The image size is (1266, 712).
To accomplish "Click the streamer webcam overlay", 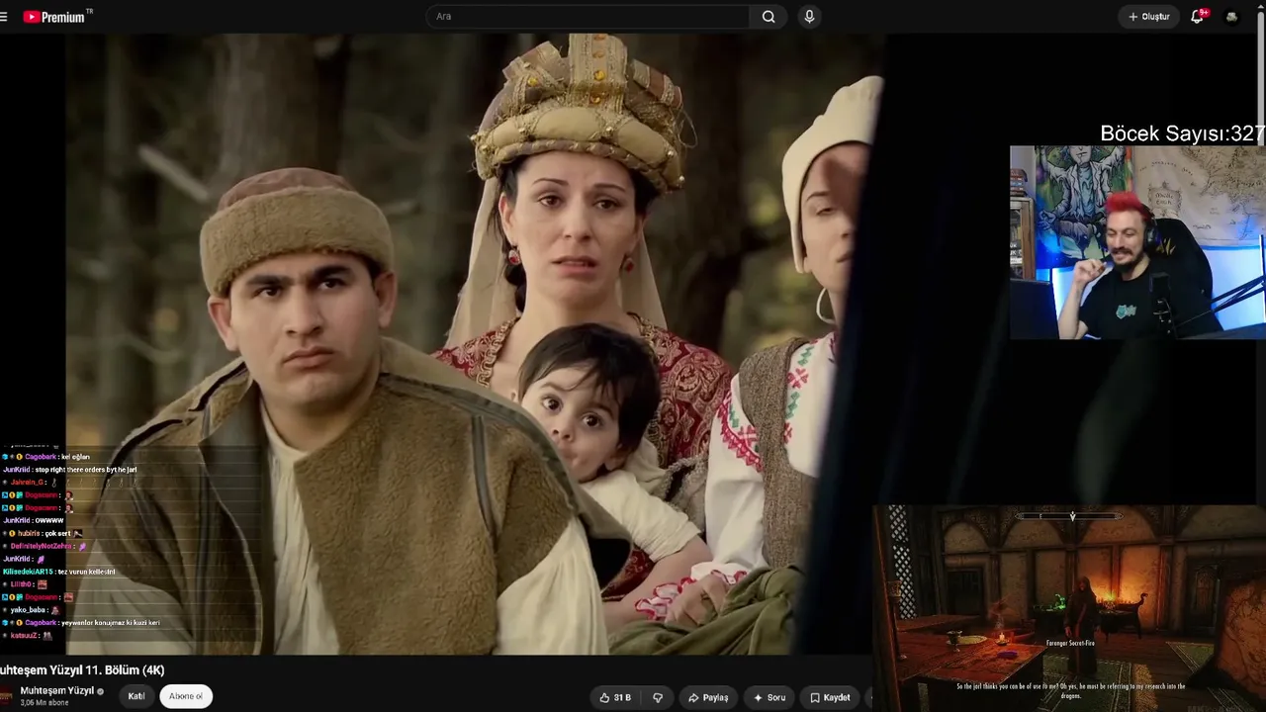I will 1137,242.
